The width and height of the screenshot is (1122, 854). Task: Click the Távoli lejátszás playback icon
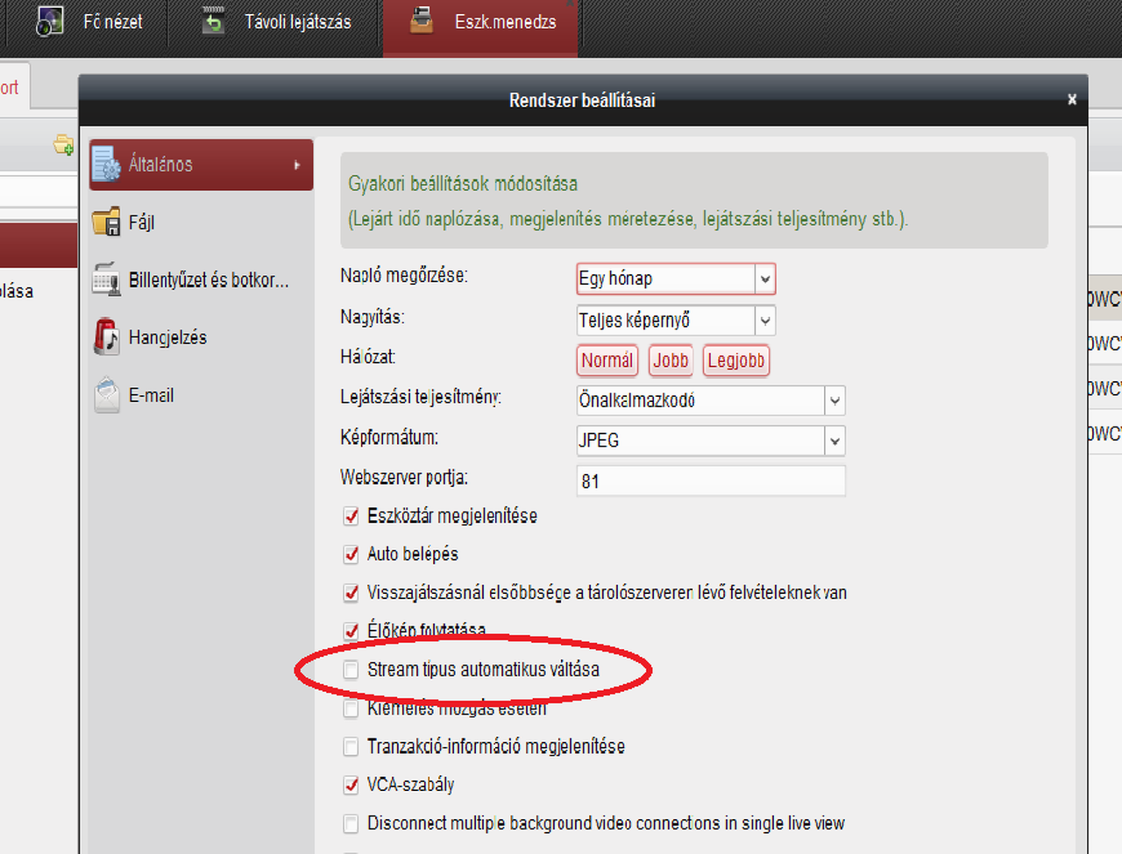[x=213, y=21]
